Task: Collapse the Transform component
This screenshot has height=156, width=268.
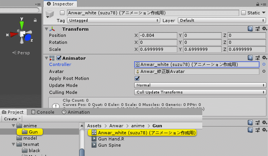Action: (46, 29)
